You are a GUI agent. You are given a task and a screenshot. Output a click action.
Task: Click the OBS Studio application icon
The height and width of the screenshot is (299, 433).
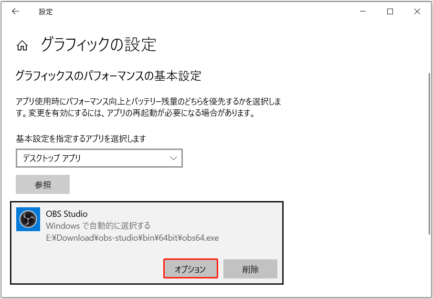(x=28, y=220)
